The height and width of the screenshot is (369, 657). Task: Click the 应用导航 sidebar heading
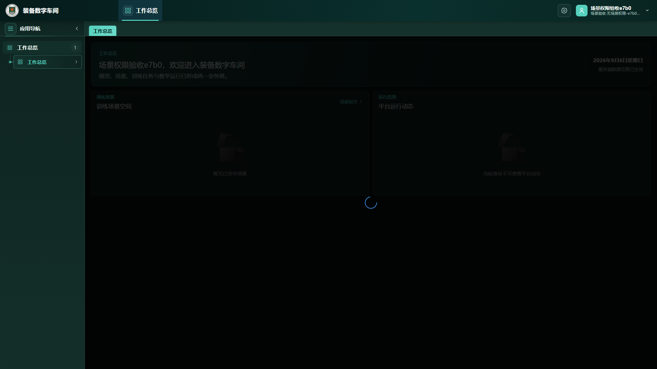[x=30, y=29]
